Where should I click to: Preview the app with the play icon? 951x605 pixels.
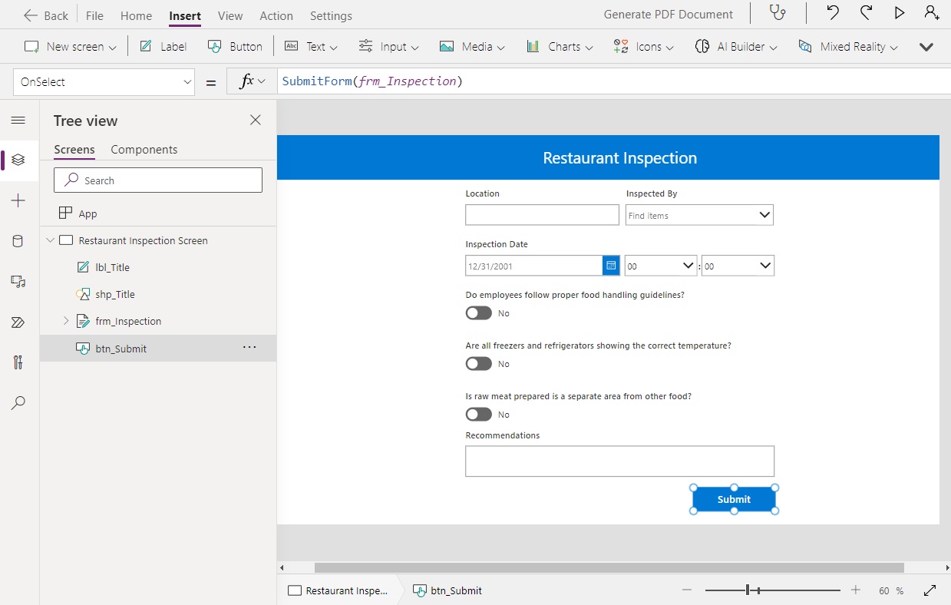click(899, 14)
